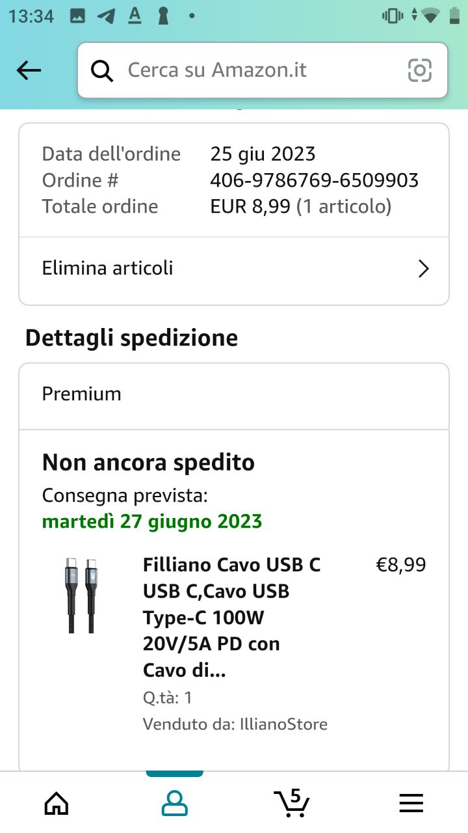Tap the martedì 27 giugno 2023 delivery date

coord(152,521)
